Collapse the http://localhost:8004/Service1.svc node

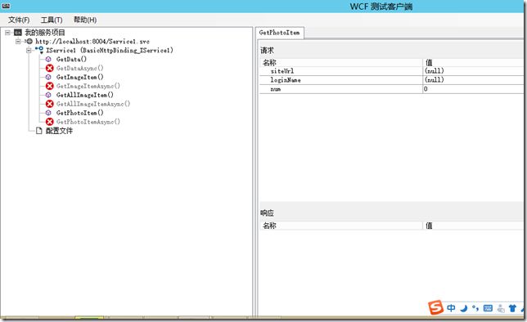(x=18, y=42)
